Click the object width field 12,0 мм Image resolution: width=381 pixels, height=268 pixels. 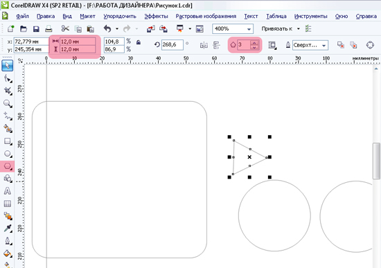[78, 42]
